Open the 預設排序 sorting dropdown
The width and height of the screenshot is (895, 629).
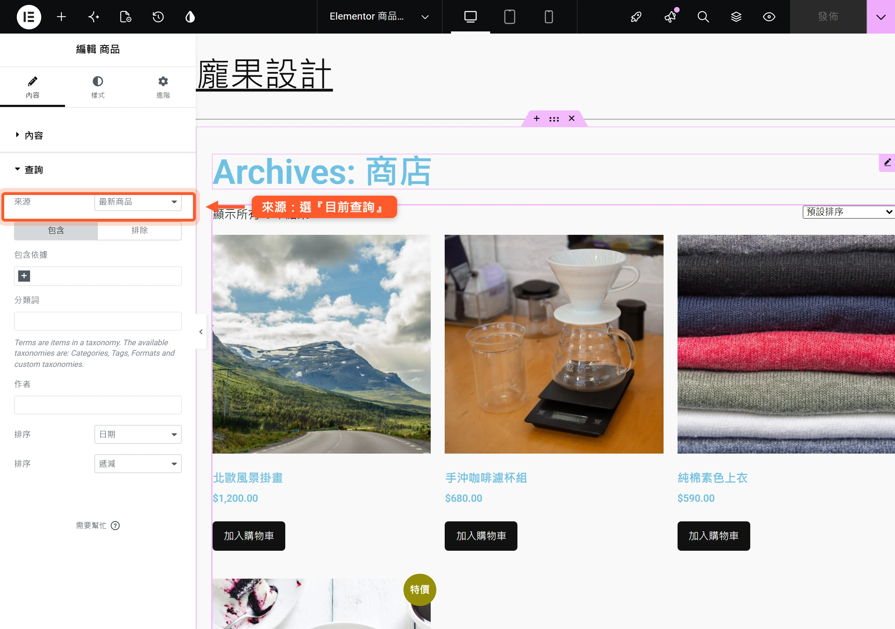tap(849, 212)
